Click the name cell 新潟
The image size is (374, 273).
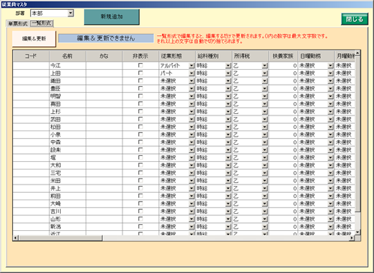click(x=68, y=226)
